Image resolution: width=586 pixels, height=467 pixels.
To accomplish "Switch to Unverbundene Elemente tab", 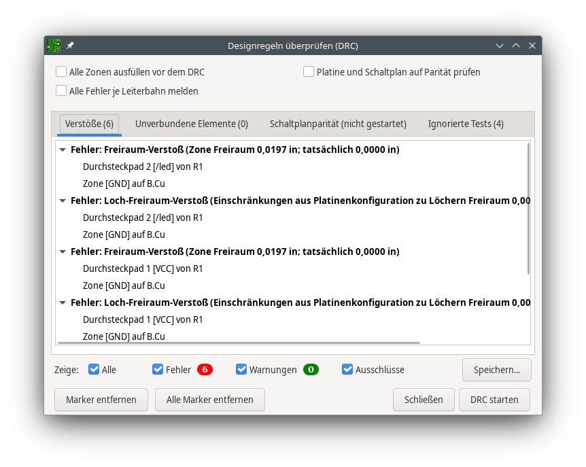I will [191, 124].
